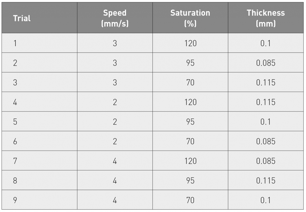Screen dimensions: 306x212
Task: Click saturation value 70 in Trial 9
Action: point(190,200)
